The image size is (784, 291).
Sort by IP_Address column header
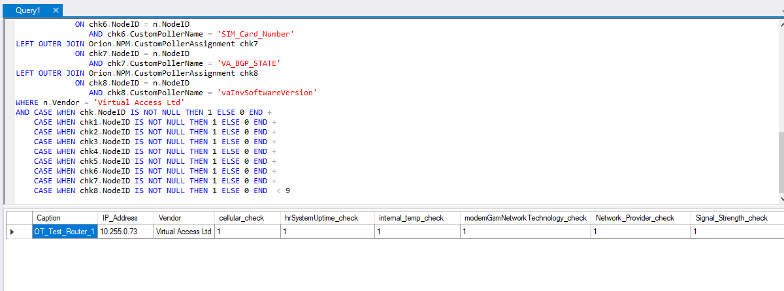(125, 217)
